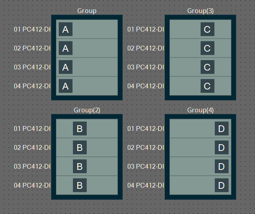Click '02 PC412-DI' label beside Group(3)
255x214 pixels.
click(145, 48)
